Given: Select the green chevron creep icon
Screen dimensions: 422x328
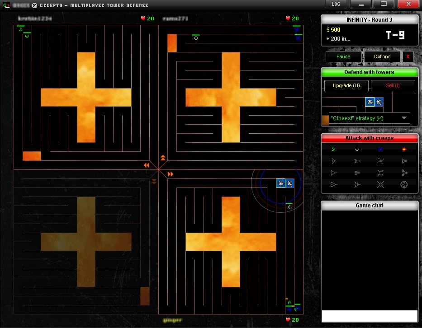Looking at the screenshot, I should pyautogui.click(x=333, y=149).
